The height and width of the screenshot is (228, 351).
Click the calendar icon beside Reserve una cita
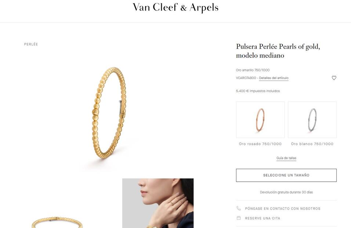[x=239, y=218]
